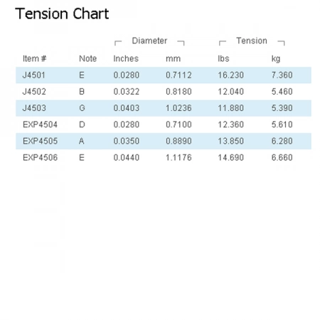
Task: Click the 1.0236 mm diameter value
Action: click(178, 108)
